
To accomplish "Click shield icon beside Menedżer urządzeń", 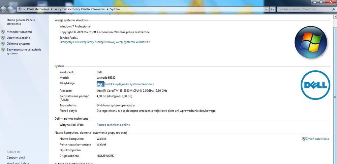I will click(3, 32).
